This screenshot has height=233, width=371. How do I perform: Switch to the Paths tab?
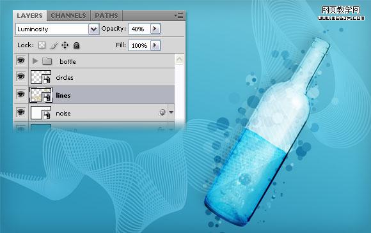106,16
